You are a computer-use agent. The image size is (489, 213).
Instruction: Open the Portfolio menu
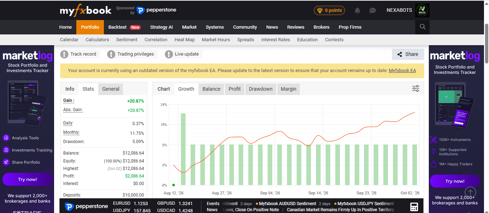90,27
